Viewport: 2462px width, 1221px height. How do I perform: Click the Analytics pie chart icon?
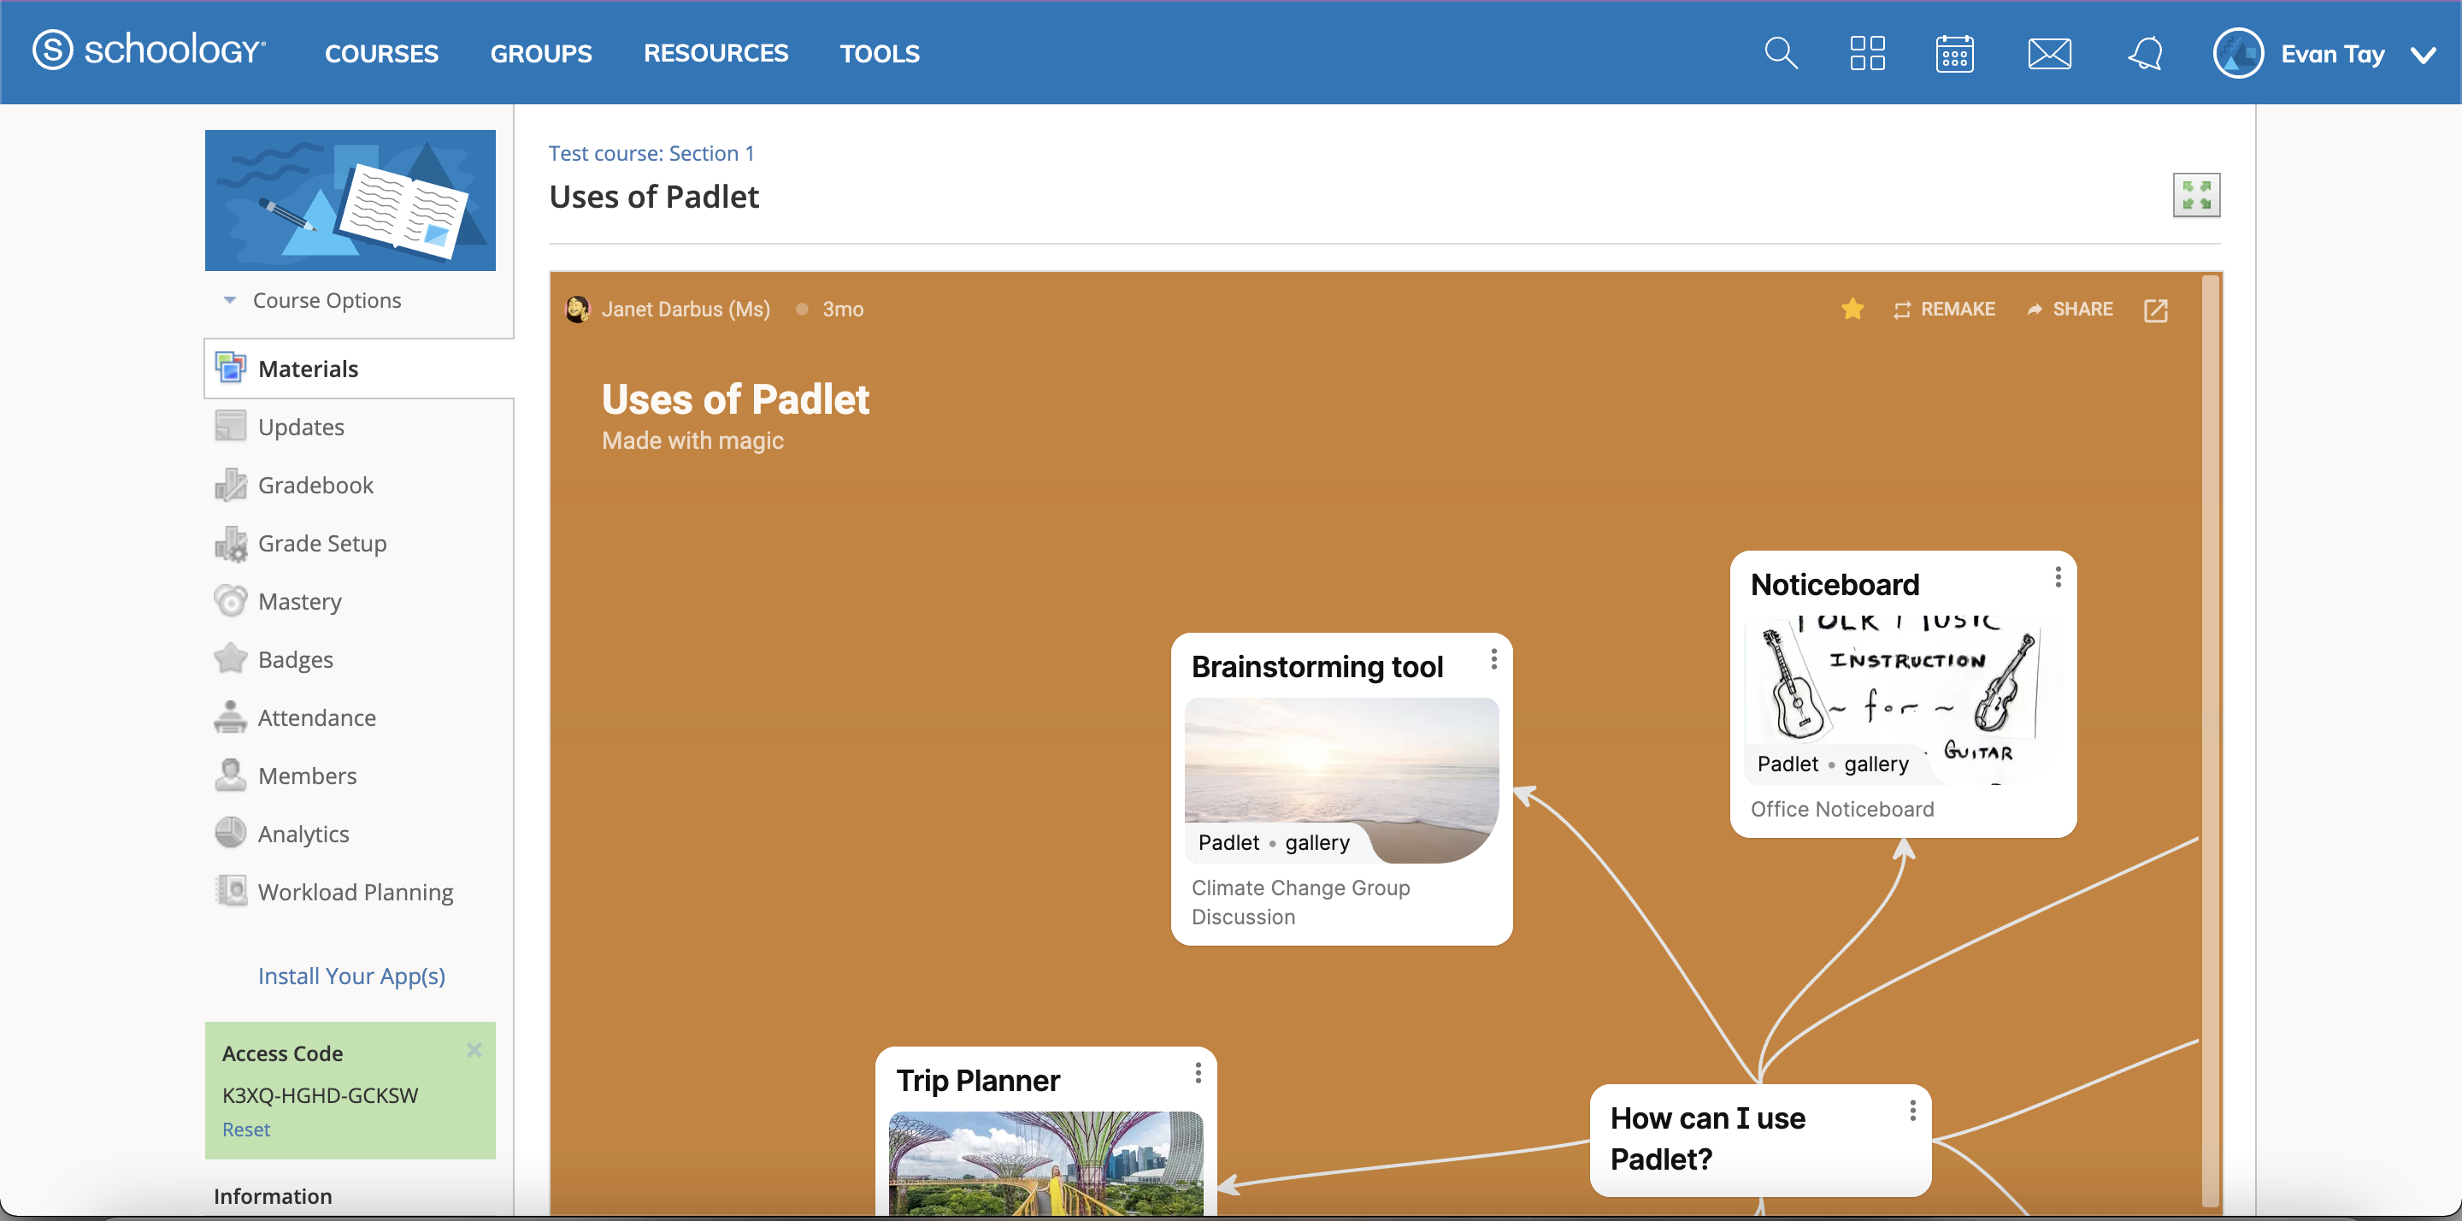tap(230, 834)
